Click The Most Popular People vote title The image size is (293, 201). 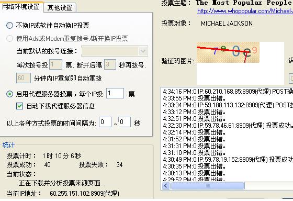click(244, 3)
